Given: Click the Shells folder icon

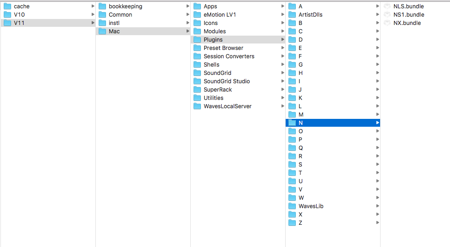Looking at the screenshot, I should [197, 65].
